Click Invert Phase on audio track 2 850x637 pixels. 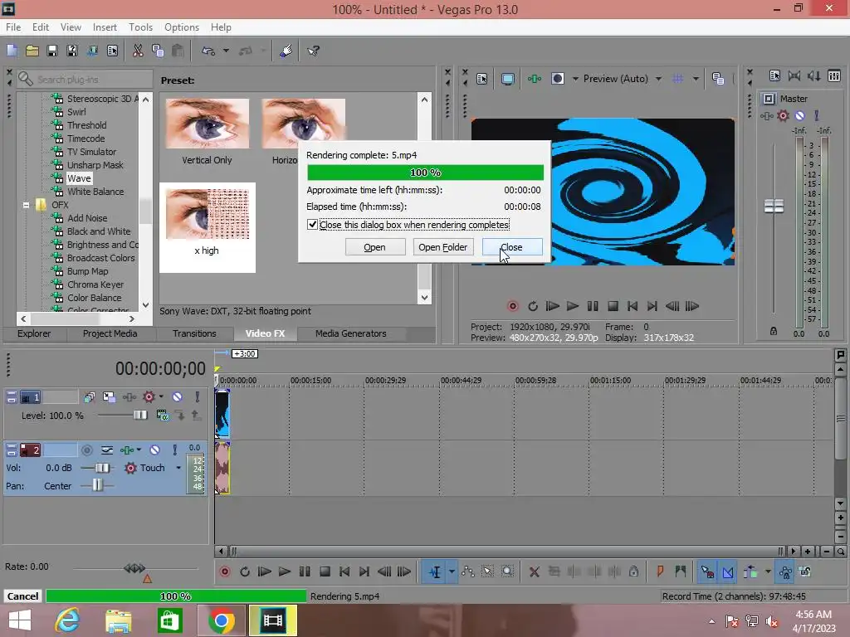107,450
